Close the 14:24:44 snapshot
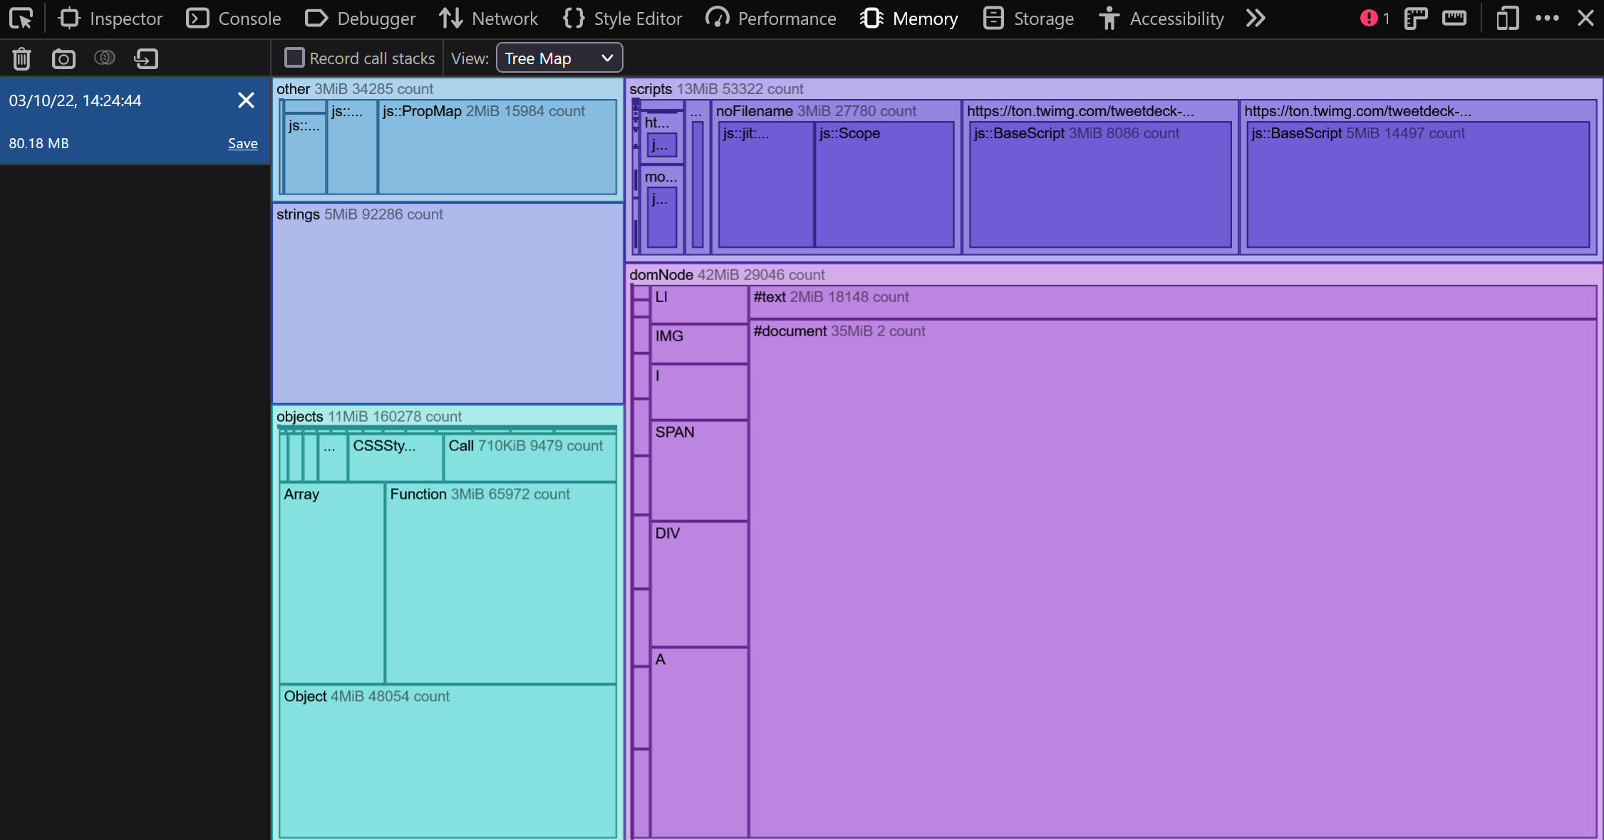 tap(246, 100)
